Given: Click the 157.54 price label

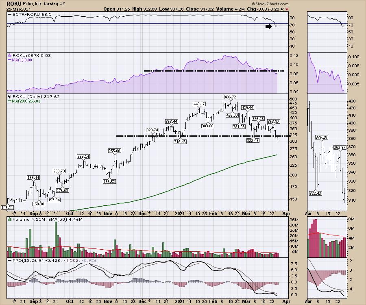Looking at the screenshot, I should [x=54, y=200].
